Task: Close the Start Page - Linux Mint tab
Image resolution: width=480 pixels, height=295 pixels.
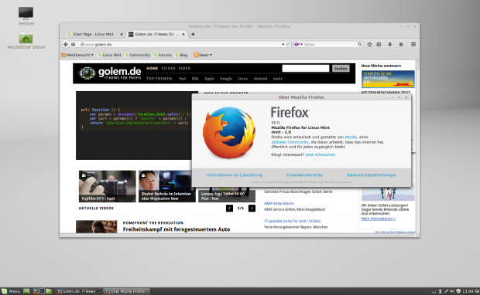Action: [122, 34]
